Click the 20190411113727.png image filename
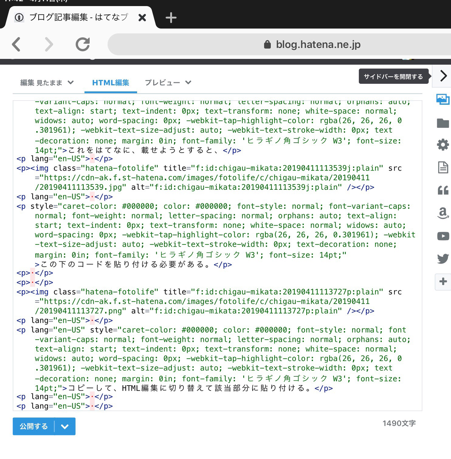Viewport: 451px width, 459px height. pos(80,311)
